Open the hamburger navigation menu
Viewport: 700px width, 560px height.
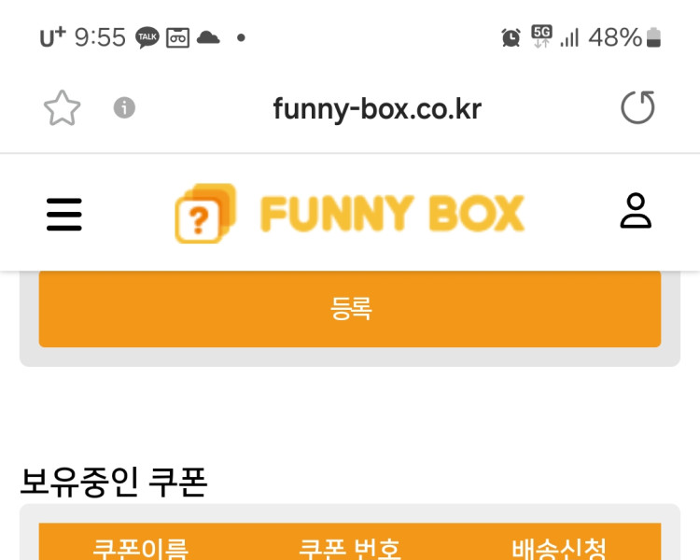tap(64, 214)
